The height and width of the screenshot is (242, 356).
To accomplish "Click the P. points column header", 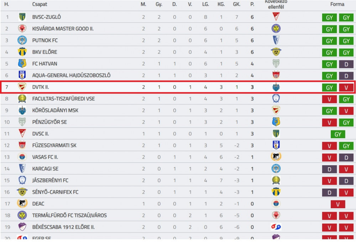I will [x=252, y=4].
